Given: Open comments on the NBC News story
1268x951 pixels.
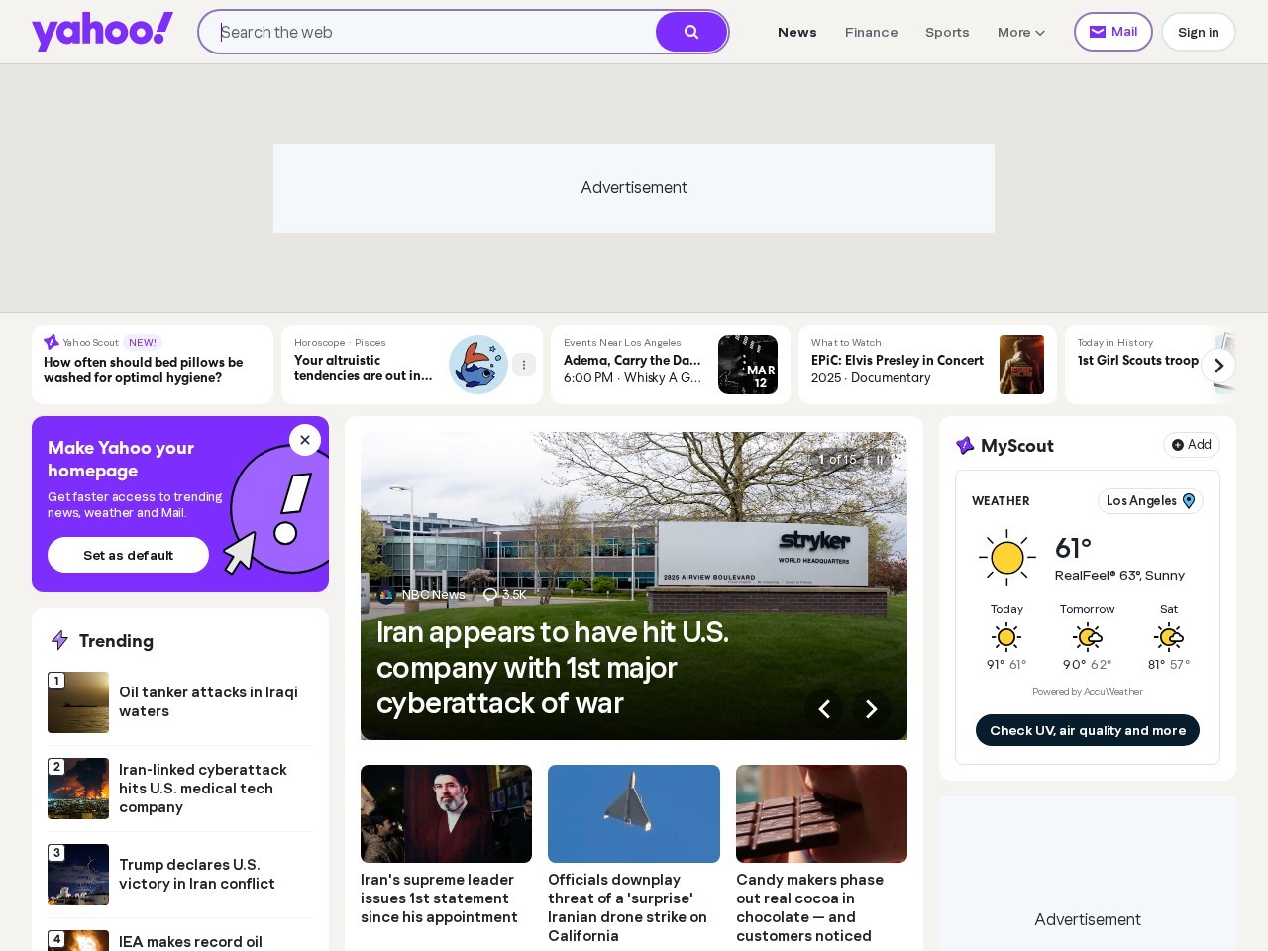Looking at the screenshot, I should click(504, 595).
